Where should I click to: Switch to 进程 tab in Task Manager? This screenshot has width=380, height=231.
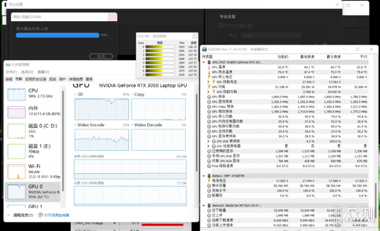pyautogui.click(x=9, y=79)
